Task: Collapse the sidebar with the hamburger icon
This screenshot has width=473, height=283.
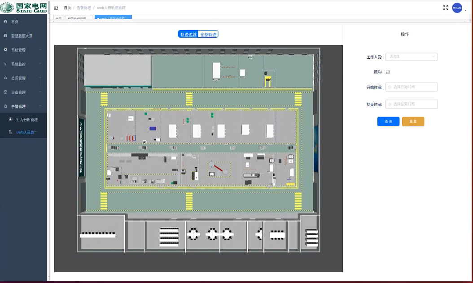Action: [x=56, y=8]
